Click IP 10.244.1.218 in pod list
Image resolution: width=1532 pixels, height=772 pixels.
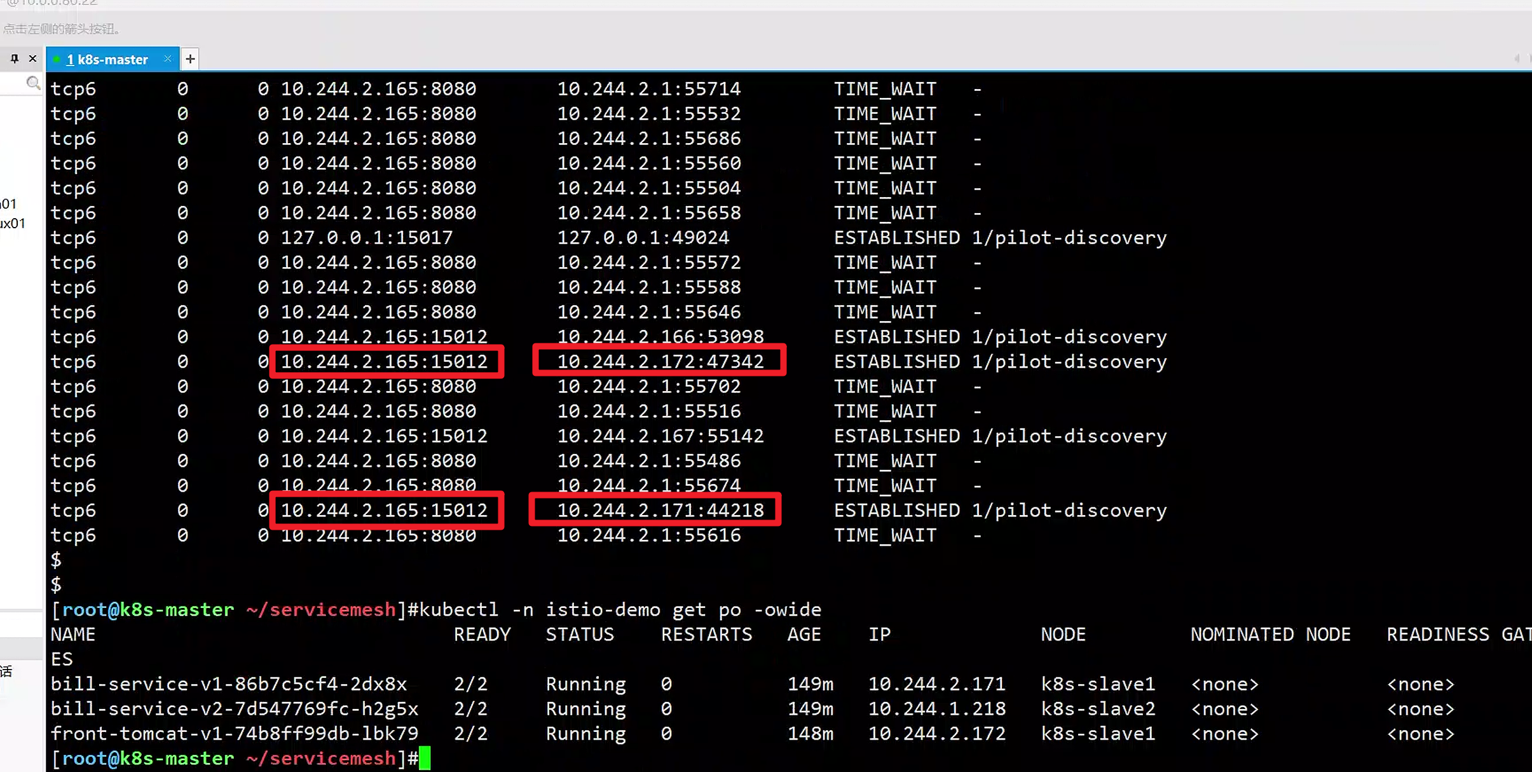tap(936, 708)
